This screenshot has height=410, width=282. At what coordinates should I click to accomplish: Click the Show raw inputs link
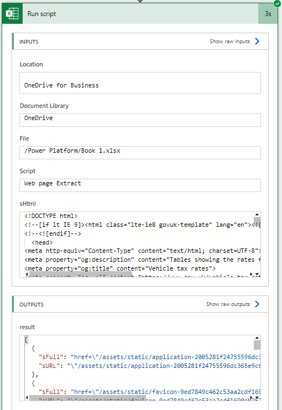click(229, 41)
